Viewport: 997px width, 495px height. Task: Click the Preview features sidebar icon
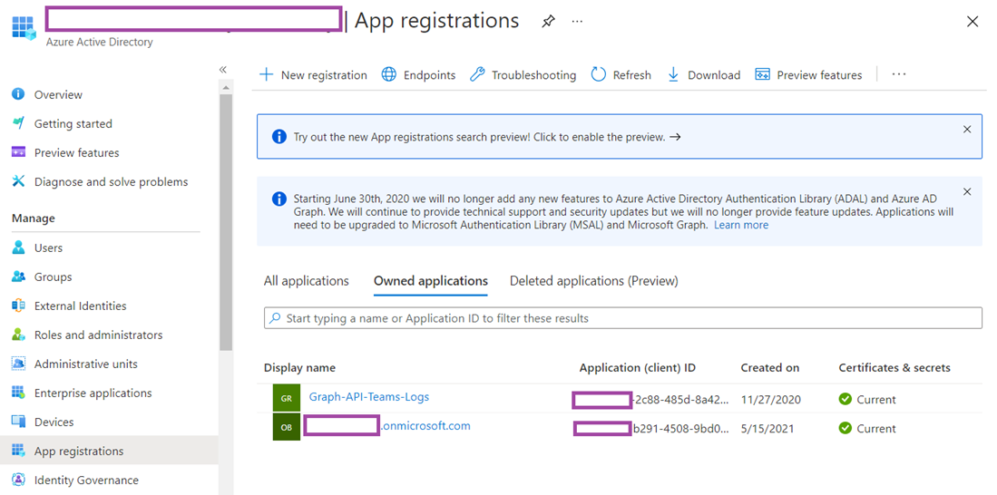(x=18, y=152)
